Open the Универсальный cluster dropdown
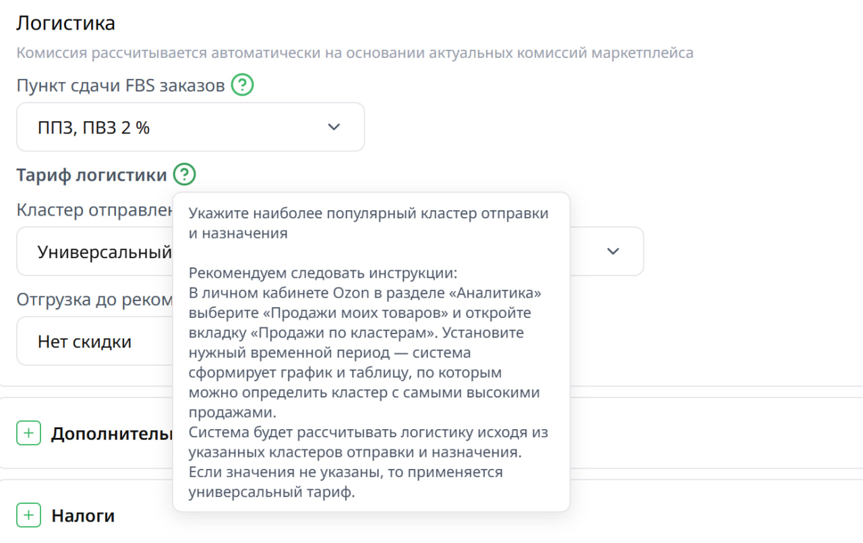The image size is (863, 543). [x=95, y=251]
